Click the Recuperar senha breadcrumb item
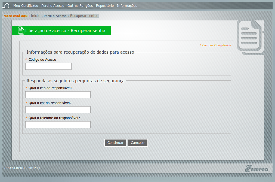The height and width of the screenshot is (182, 275). click(x=84, y=16)
